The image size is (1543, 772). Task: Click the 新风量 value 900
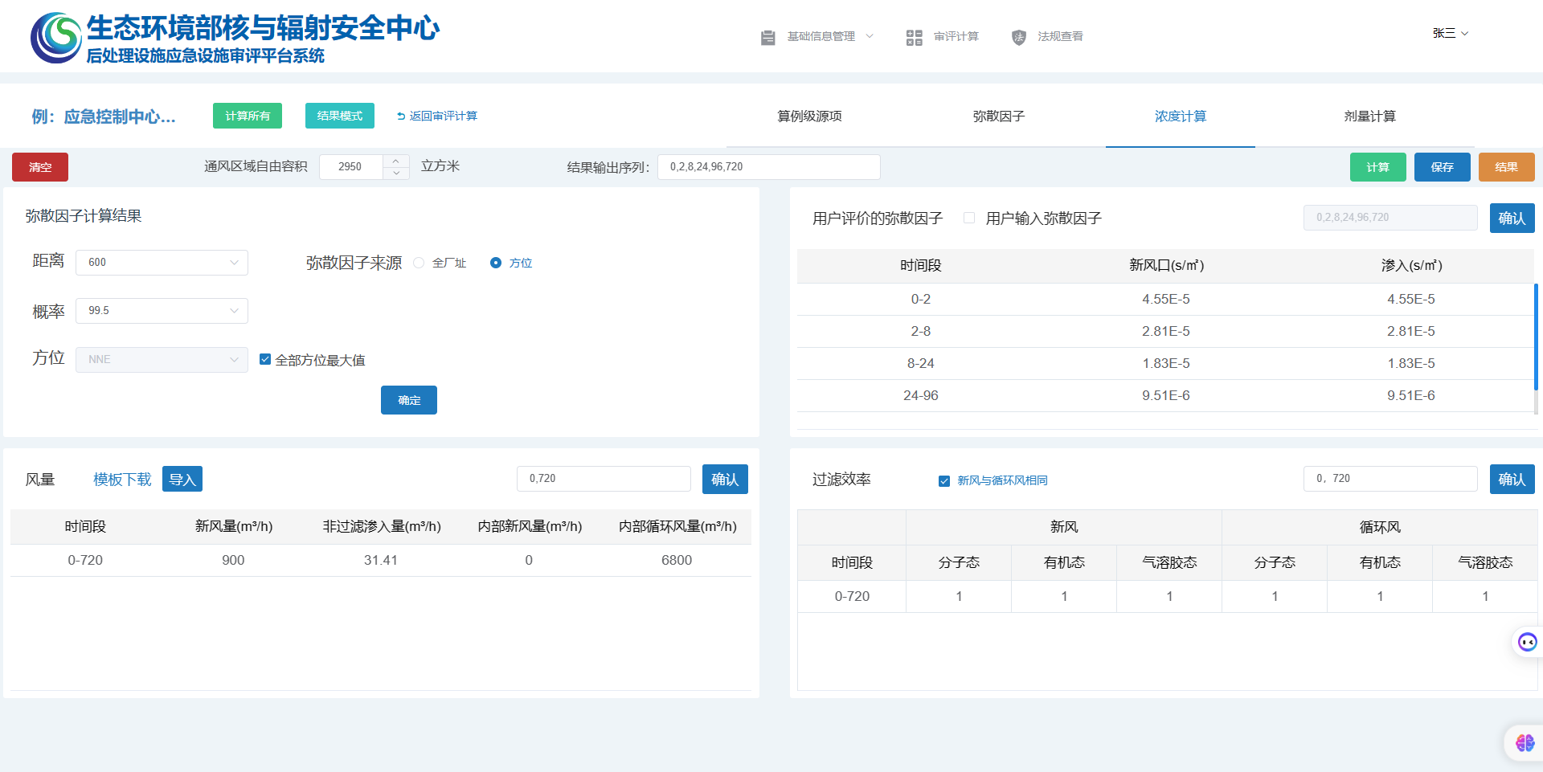(233, 561)
